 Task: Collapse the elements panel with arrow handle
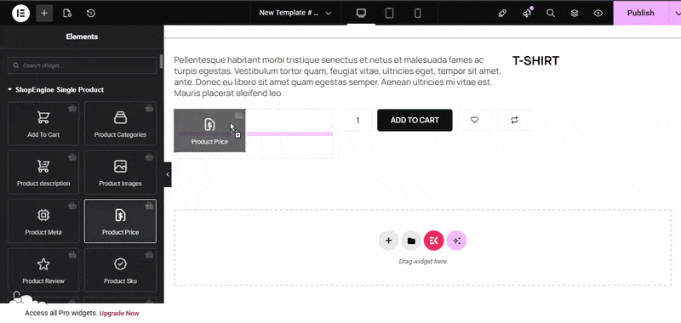[168, 174]
